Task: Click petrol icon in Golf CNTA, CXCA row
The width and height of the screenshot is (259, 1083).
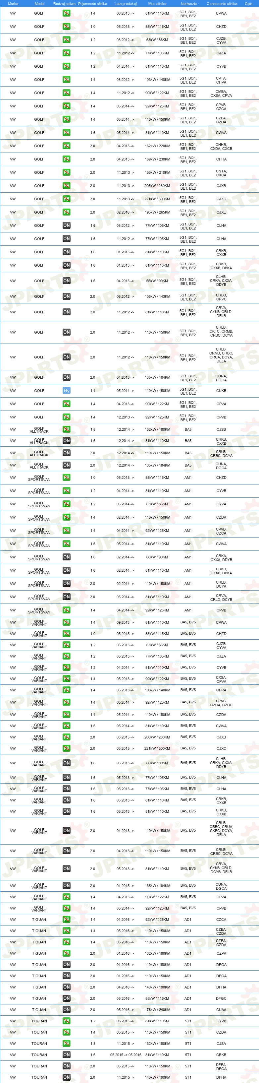Action: click(x=66, y=172)
